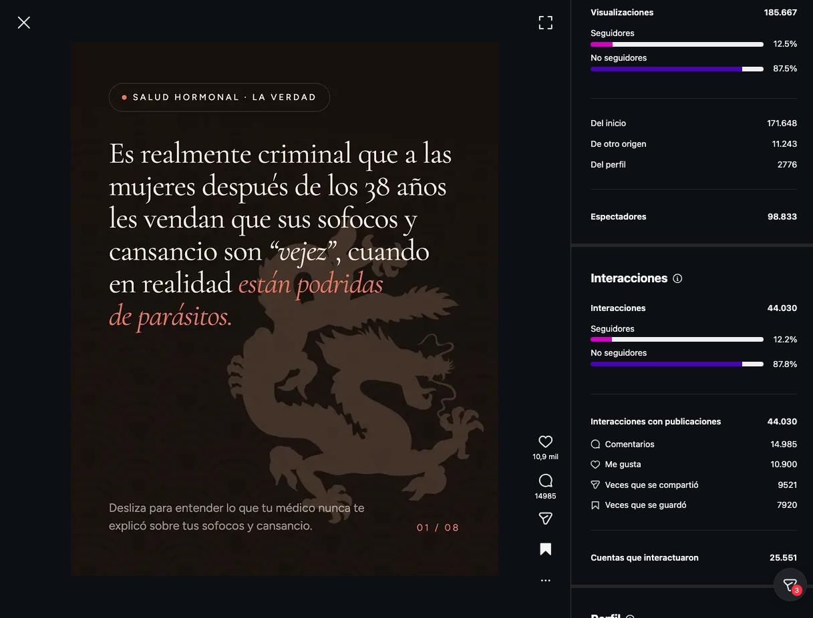Viewport: 813px width, 618px height.
Task: Click the 'Del perfil' value 2776
Action: pos(788,165)
